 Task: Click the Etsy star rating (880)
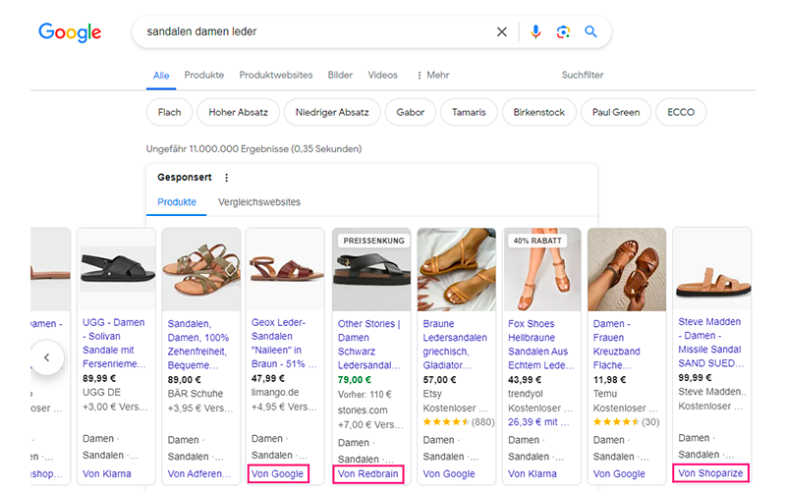pos(459,422)
